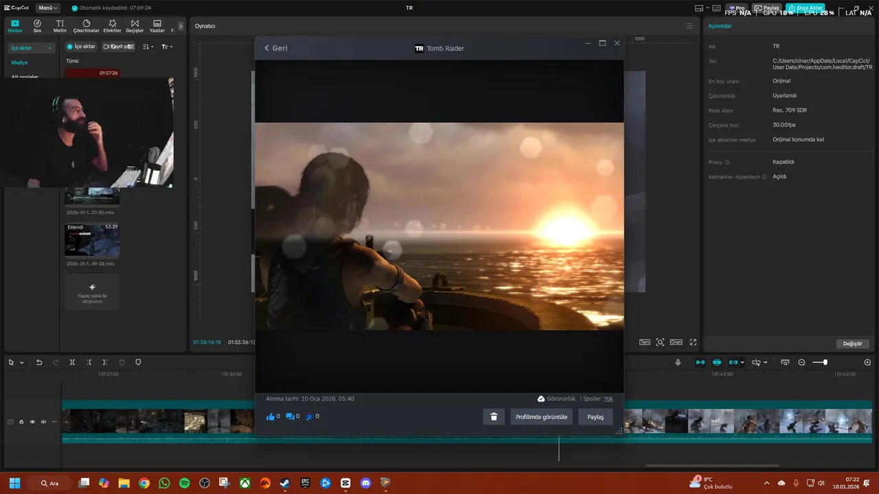This screenshot has height=494, width=879.
Task: Click Profilimde görüntüle button
Action: [x=541, y=416]
